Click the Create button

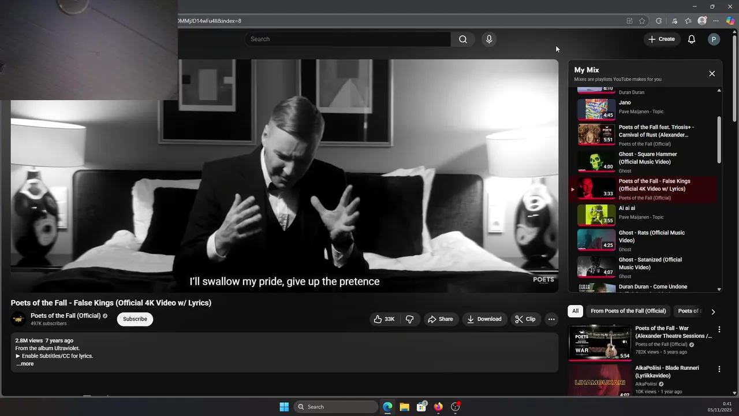pyautogui.click(x=662, y=39)
